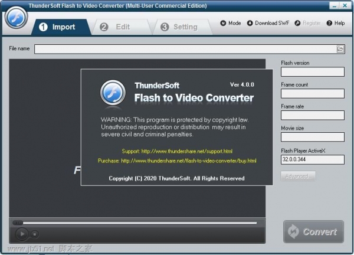The height and width of the screenshot is (255, 354).
Task: Switch to the Edit tab
Action: [121, 27]
